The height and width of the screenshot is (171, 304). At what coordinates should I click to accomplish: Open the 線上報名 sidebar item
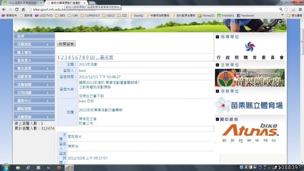pyautogui.click(x=34, y=52)
